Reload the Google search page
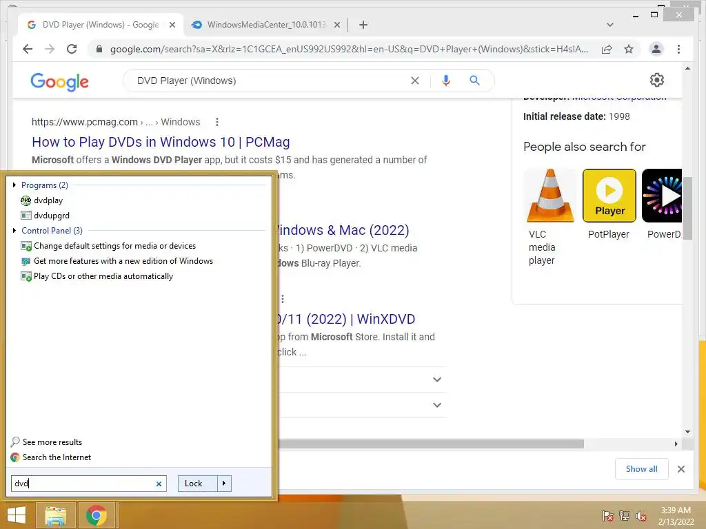 point(72,49)
